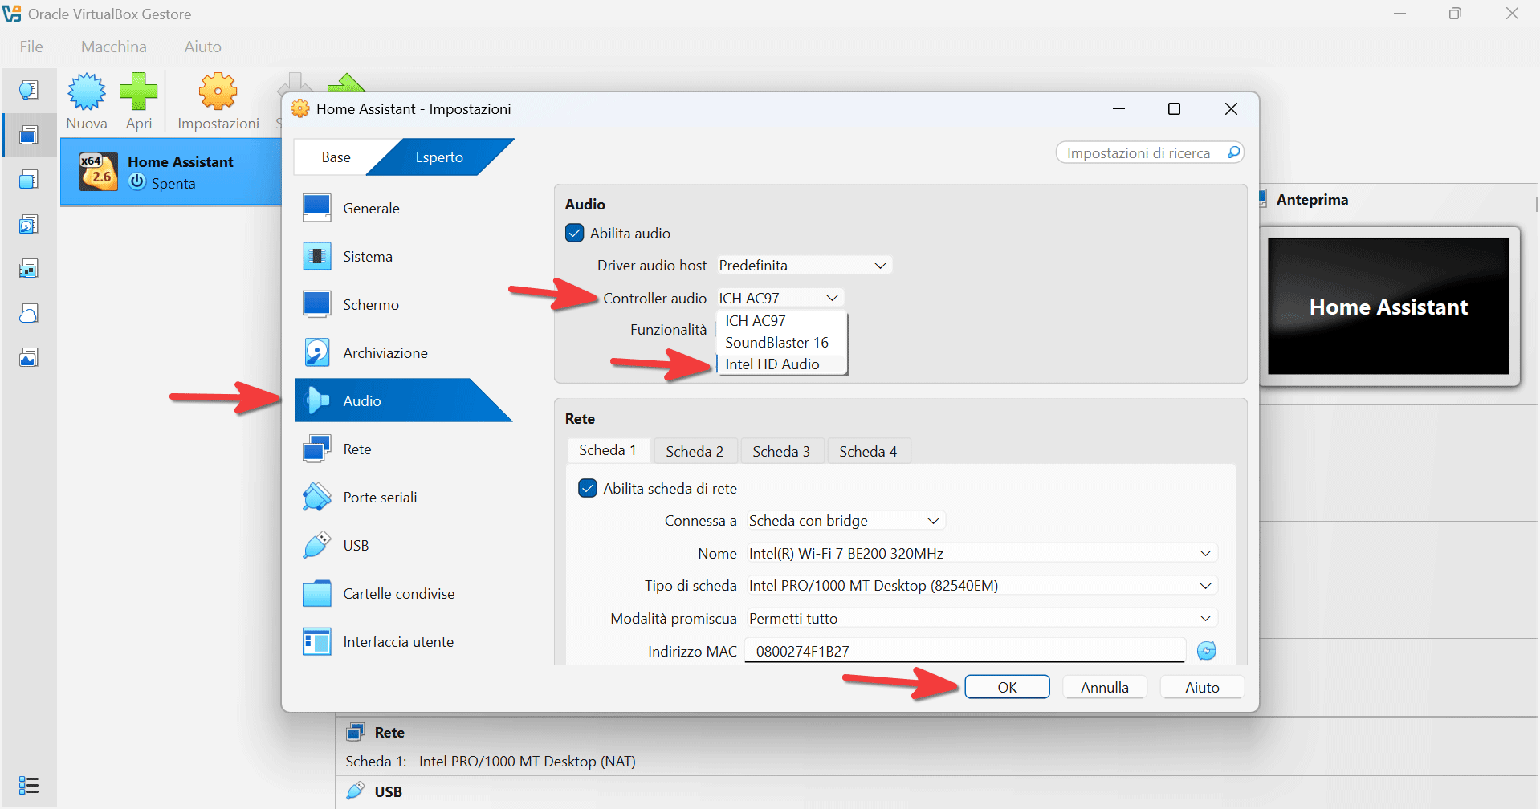Viewport: 1540px width, 809px height.
Task: Choose Intel HD Audio from the open list
Action: point(782,364)
